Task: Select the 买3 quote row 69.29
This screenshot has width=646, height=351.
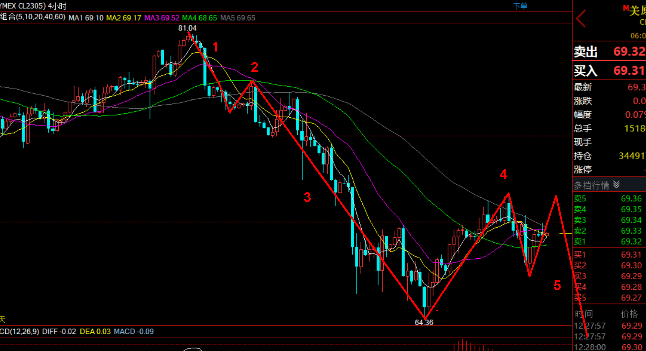Action: point(609,276)
